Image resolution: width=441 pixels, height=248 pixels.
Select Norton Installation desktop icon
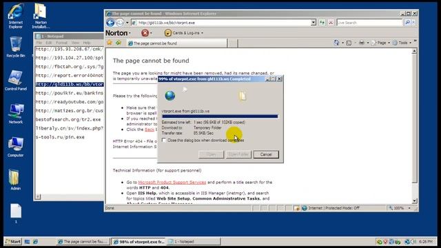(41, 17)
